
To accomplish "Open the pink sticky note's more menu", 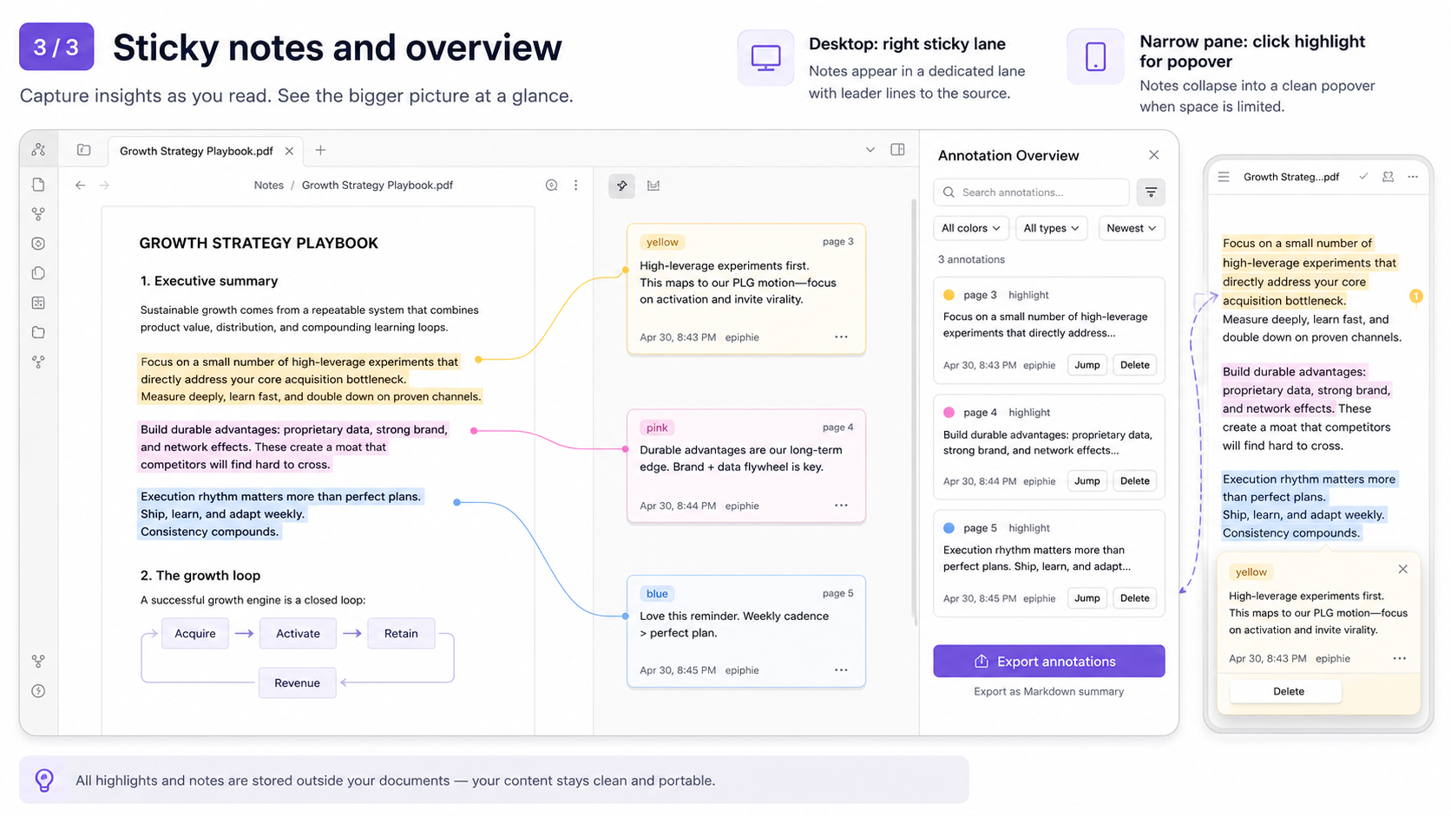I will (841, 505).
